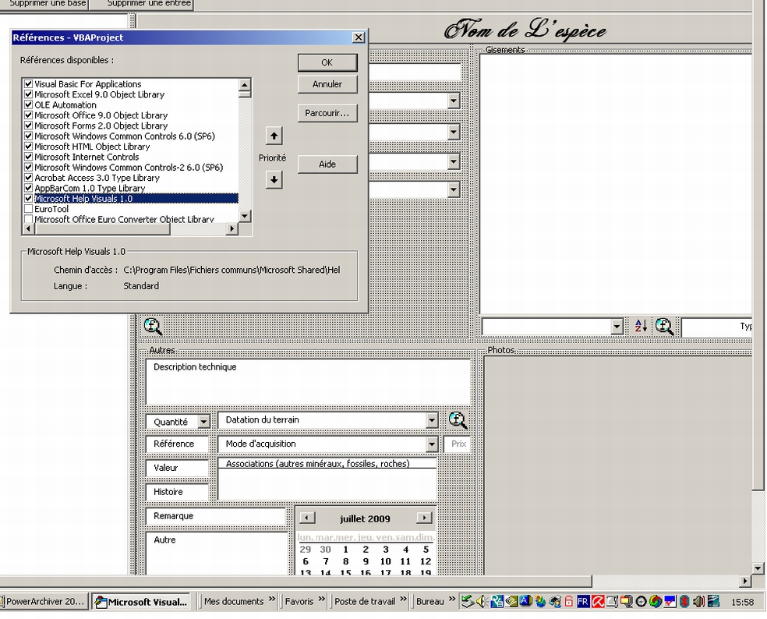Uncheck Microsoft Internet Controls reference
767x619 pixels.
point(28,157)
